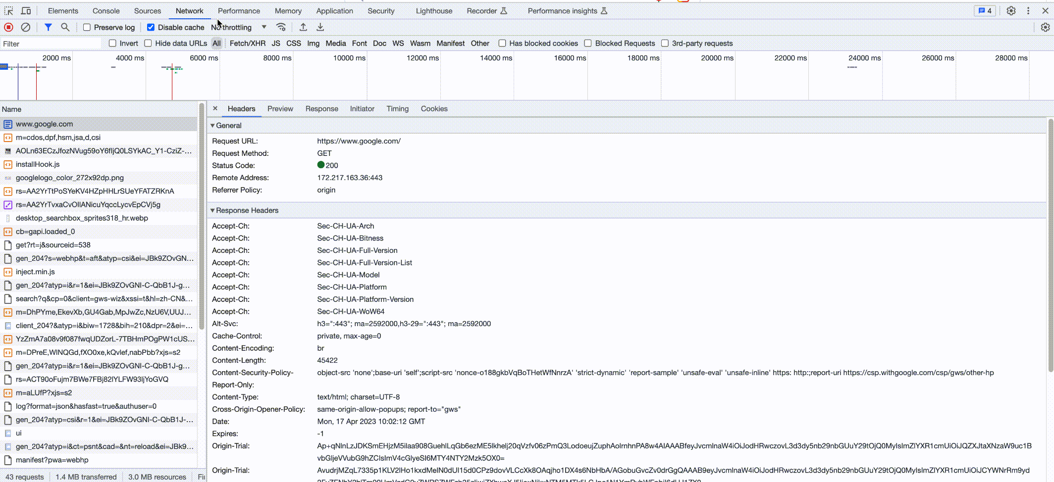Viewport: 1054px width, 482px height.
Task: Toggle the filter funnel icon
Action: click(x=48, y=27)
